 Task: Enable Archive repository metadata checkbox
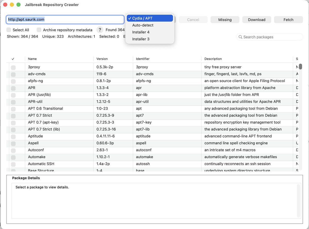[39, 30]
